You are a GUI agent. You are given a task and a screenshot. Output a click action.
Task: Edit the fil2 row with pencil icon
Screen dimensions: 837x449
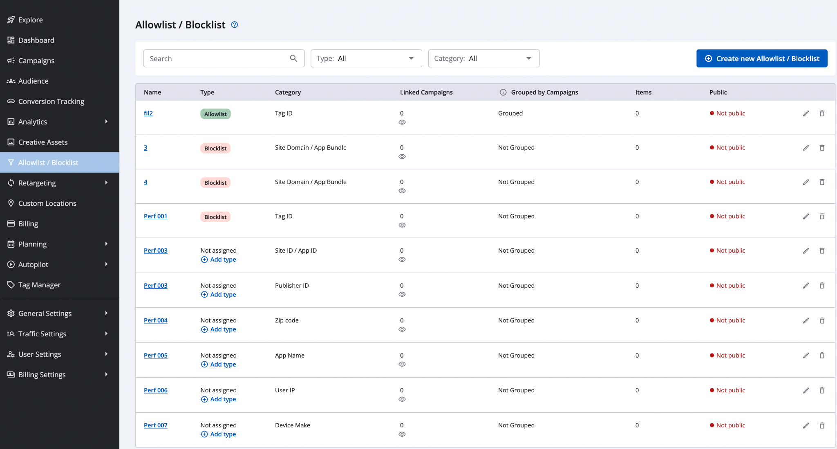pos(806,113)
